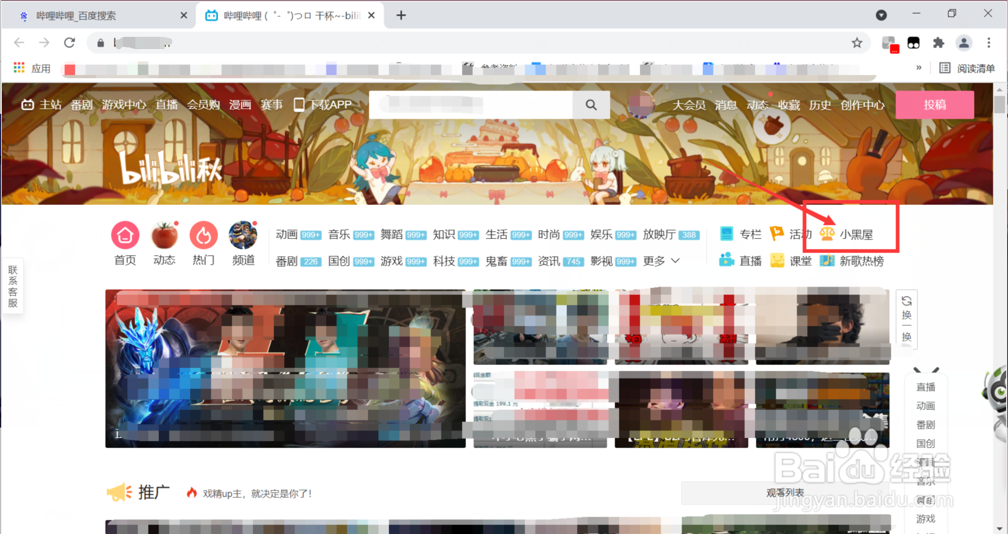1008x534 pixels.
Task: Click the 观看列表 button
Action: [x=785, y=493]
